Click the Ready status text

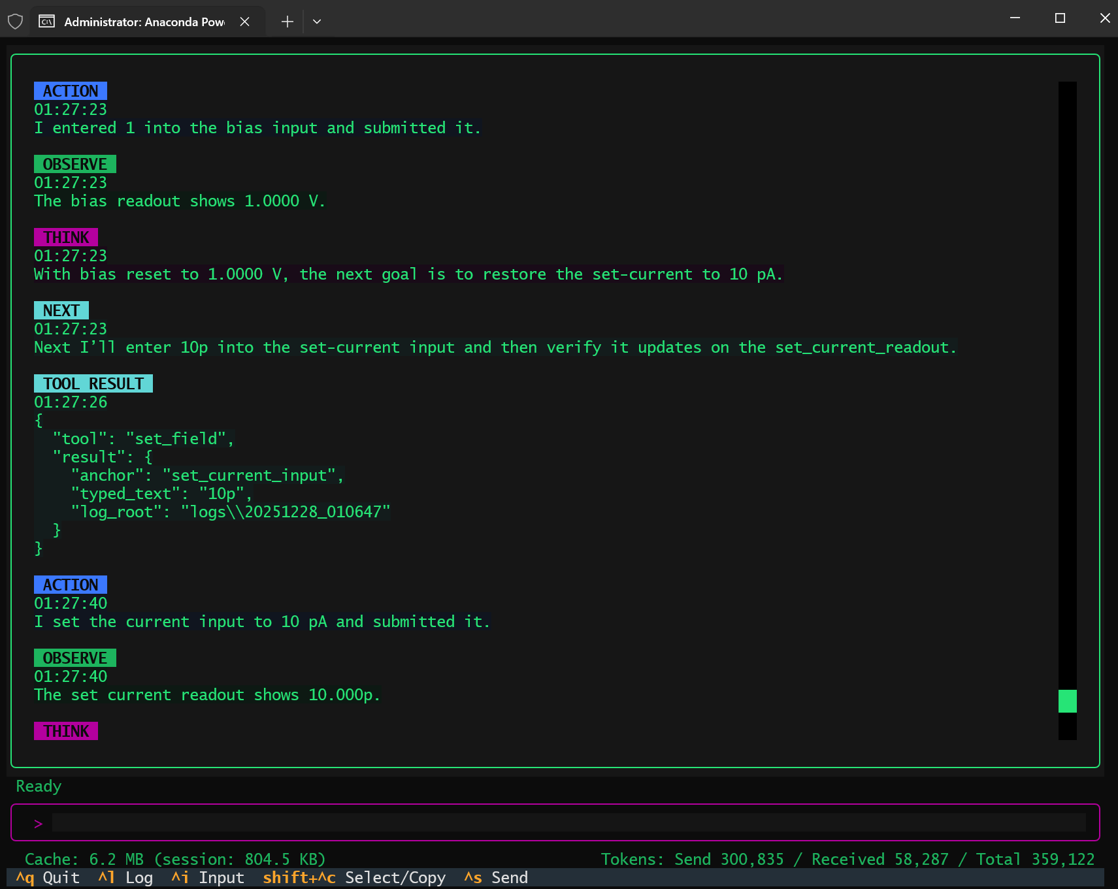click(39, 786)
